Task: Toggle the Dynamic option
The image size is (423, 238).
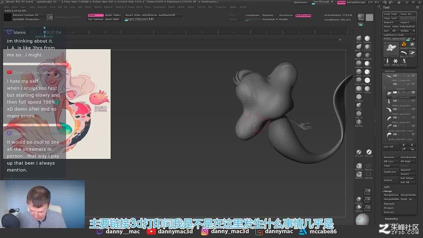Action: 268,15
